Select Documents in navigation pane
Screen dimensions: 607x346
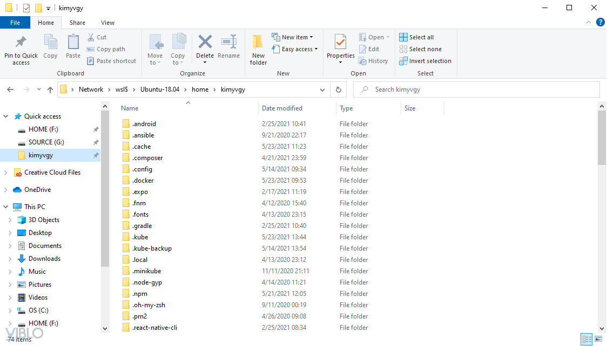click(45, 246)
